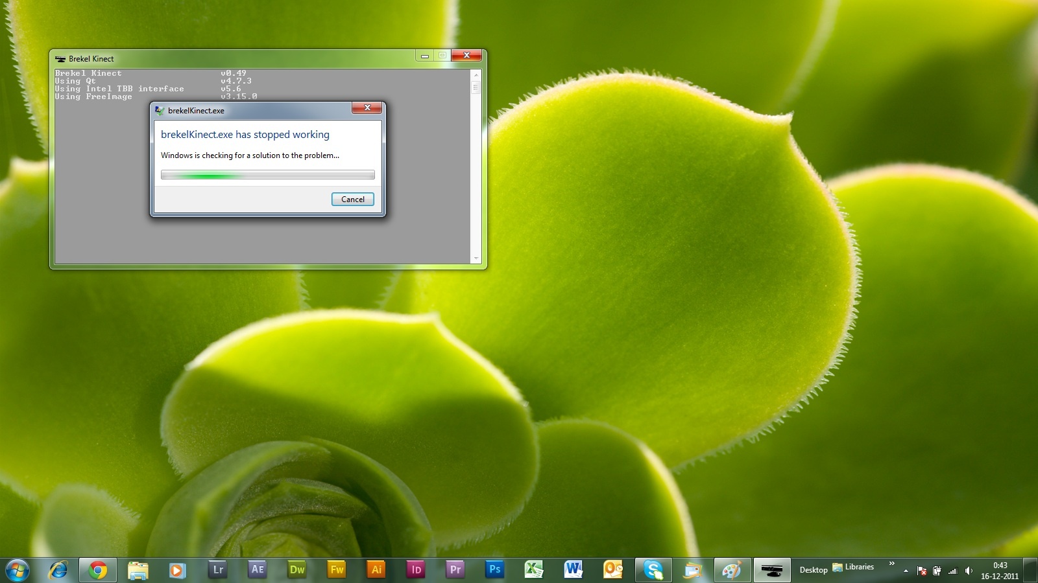
Task: Minimize the Brekel Kinect console window
Action: [x=425, y=56]
